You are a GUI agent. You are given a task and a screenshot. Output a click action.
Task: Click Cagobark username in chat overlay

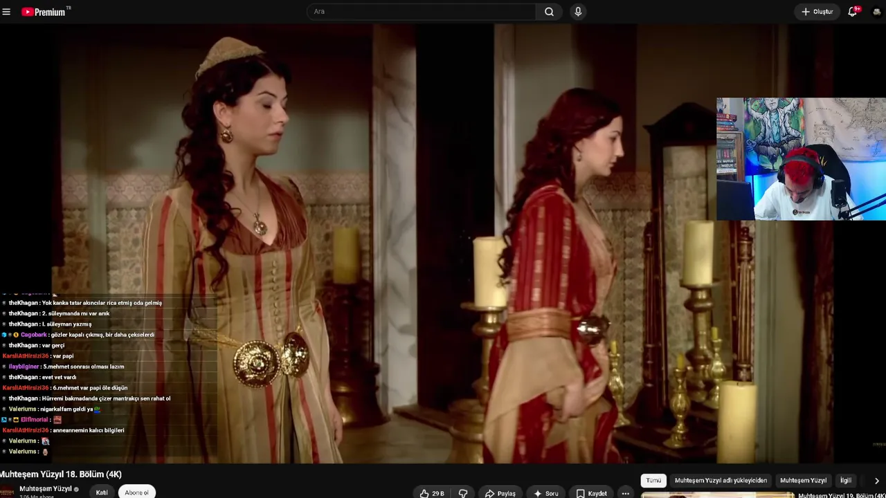click(33, 335)
